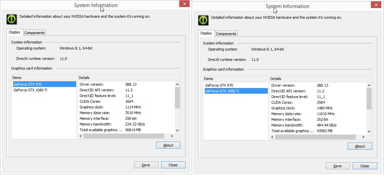Switch to Components tab in right window
The image size is (384, 175).
[x=226, y=34]
